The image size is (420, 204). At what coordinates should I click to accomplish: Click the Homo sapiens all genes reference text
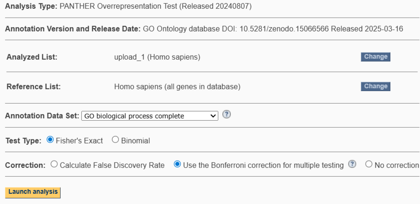177,87
